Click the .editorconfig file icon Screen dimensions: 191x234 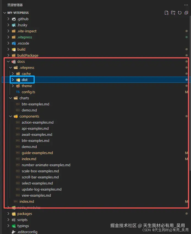coord(14,232)
